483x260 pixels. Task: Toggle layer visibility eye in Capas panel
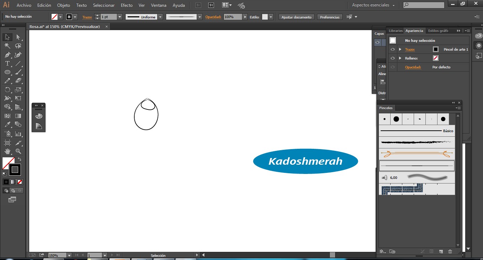pos(378,42)
